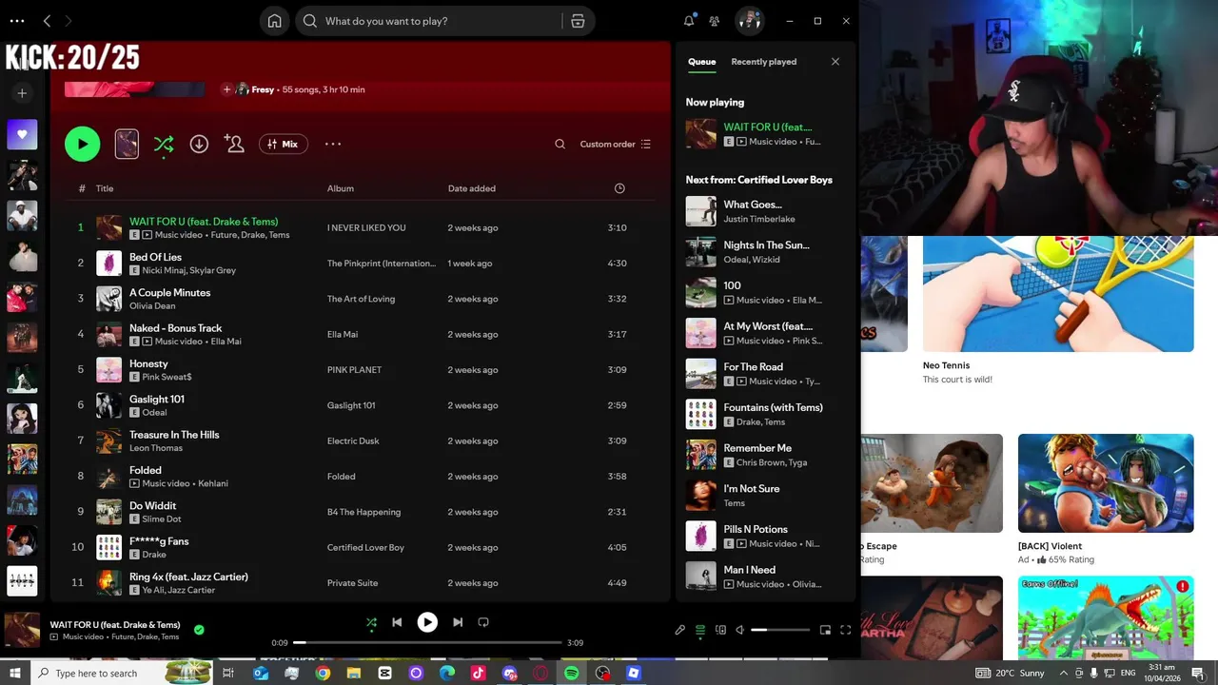Viewport: 1218px width, 685px height.
Task: Open Friend Activity icon
Action: [x=715, y=21]
